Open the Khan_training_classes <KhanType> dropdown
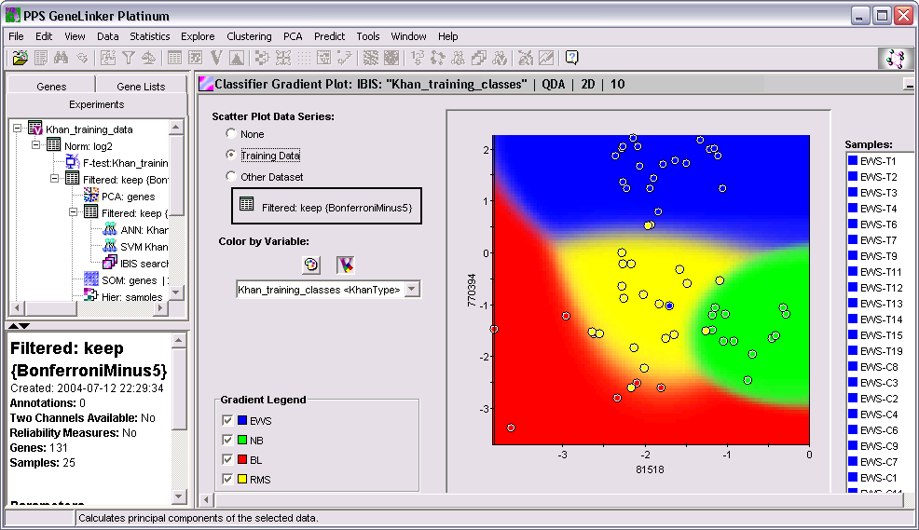 pos(413,290)
